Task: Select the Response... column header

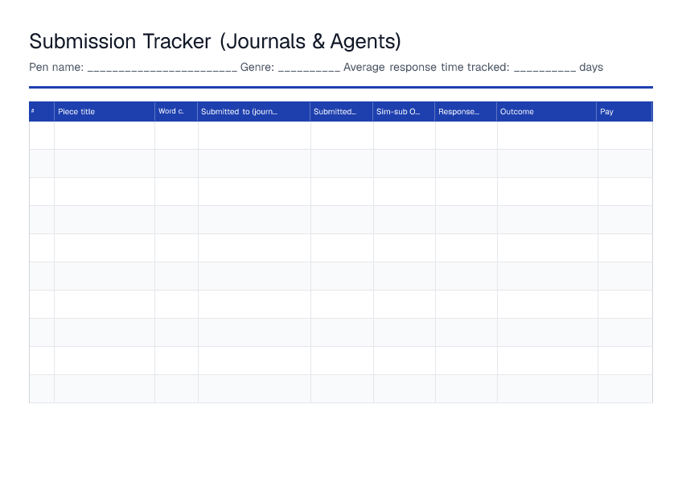Action: click(x=466, y=112)
